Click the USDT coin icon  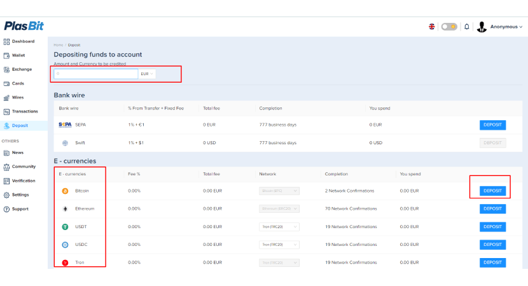point(65,227)
